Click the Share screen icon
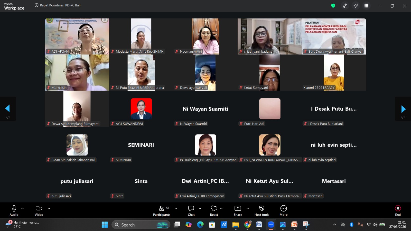411x231 pixels. (x=238, y=210)
